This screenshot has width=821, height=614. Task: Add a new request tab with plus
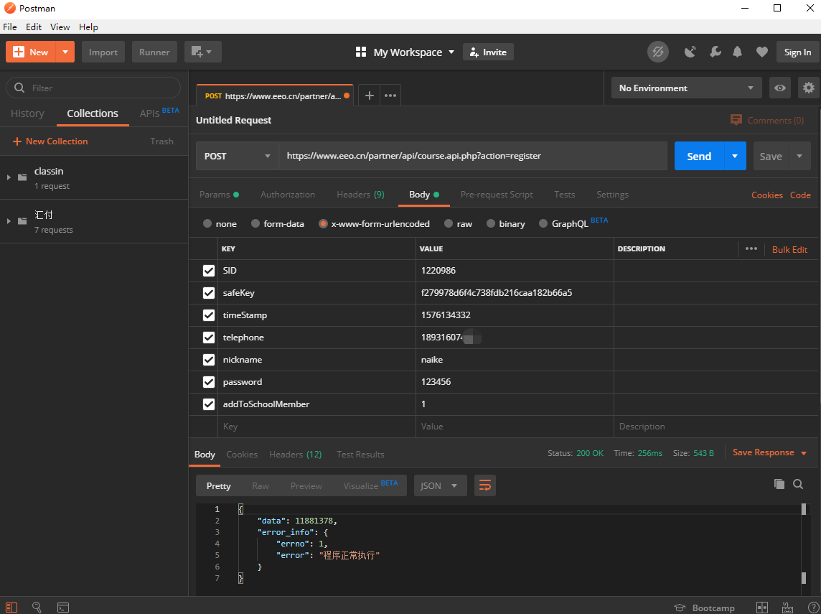369,96
